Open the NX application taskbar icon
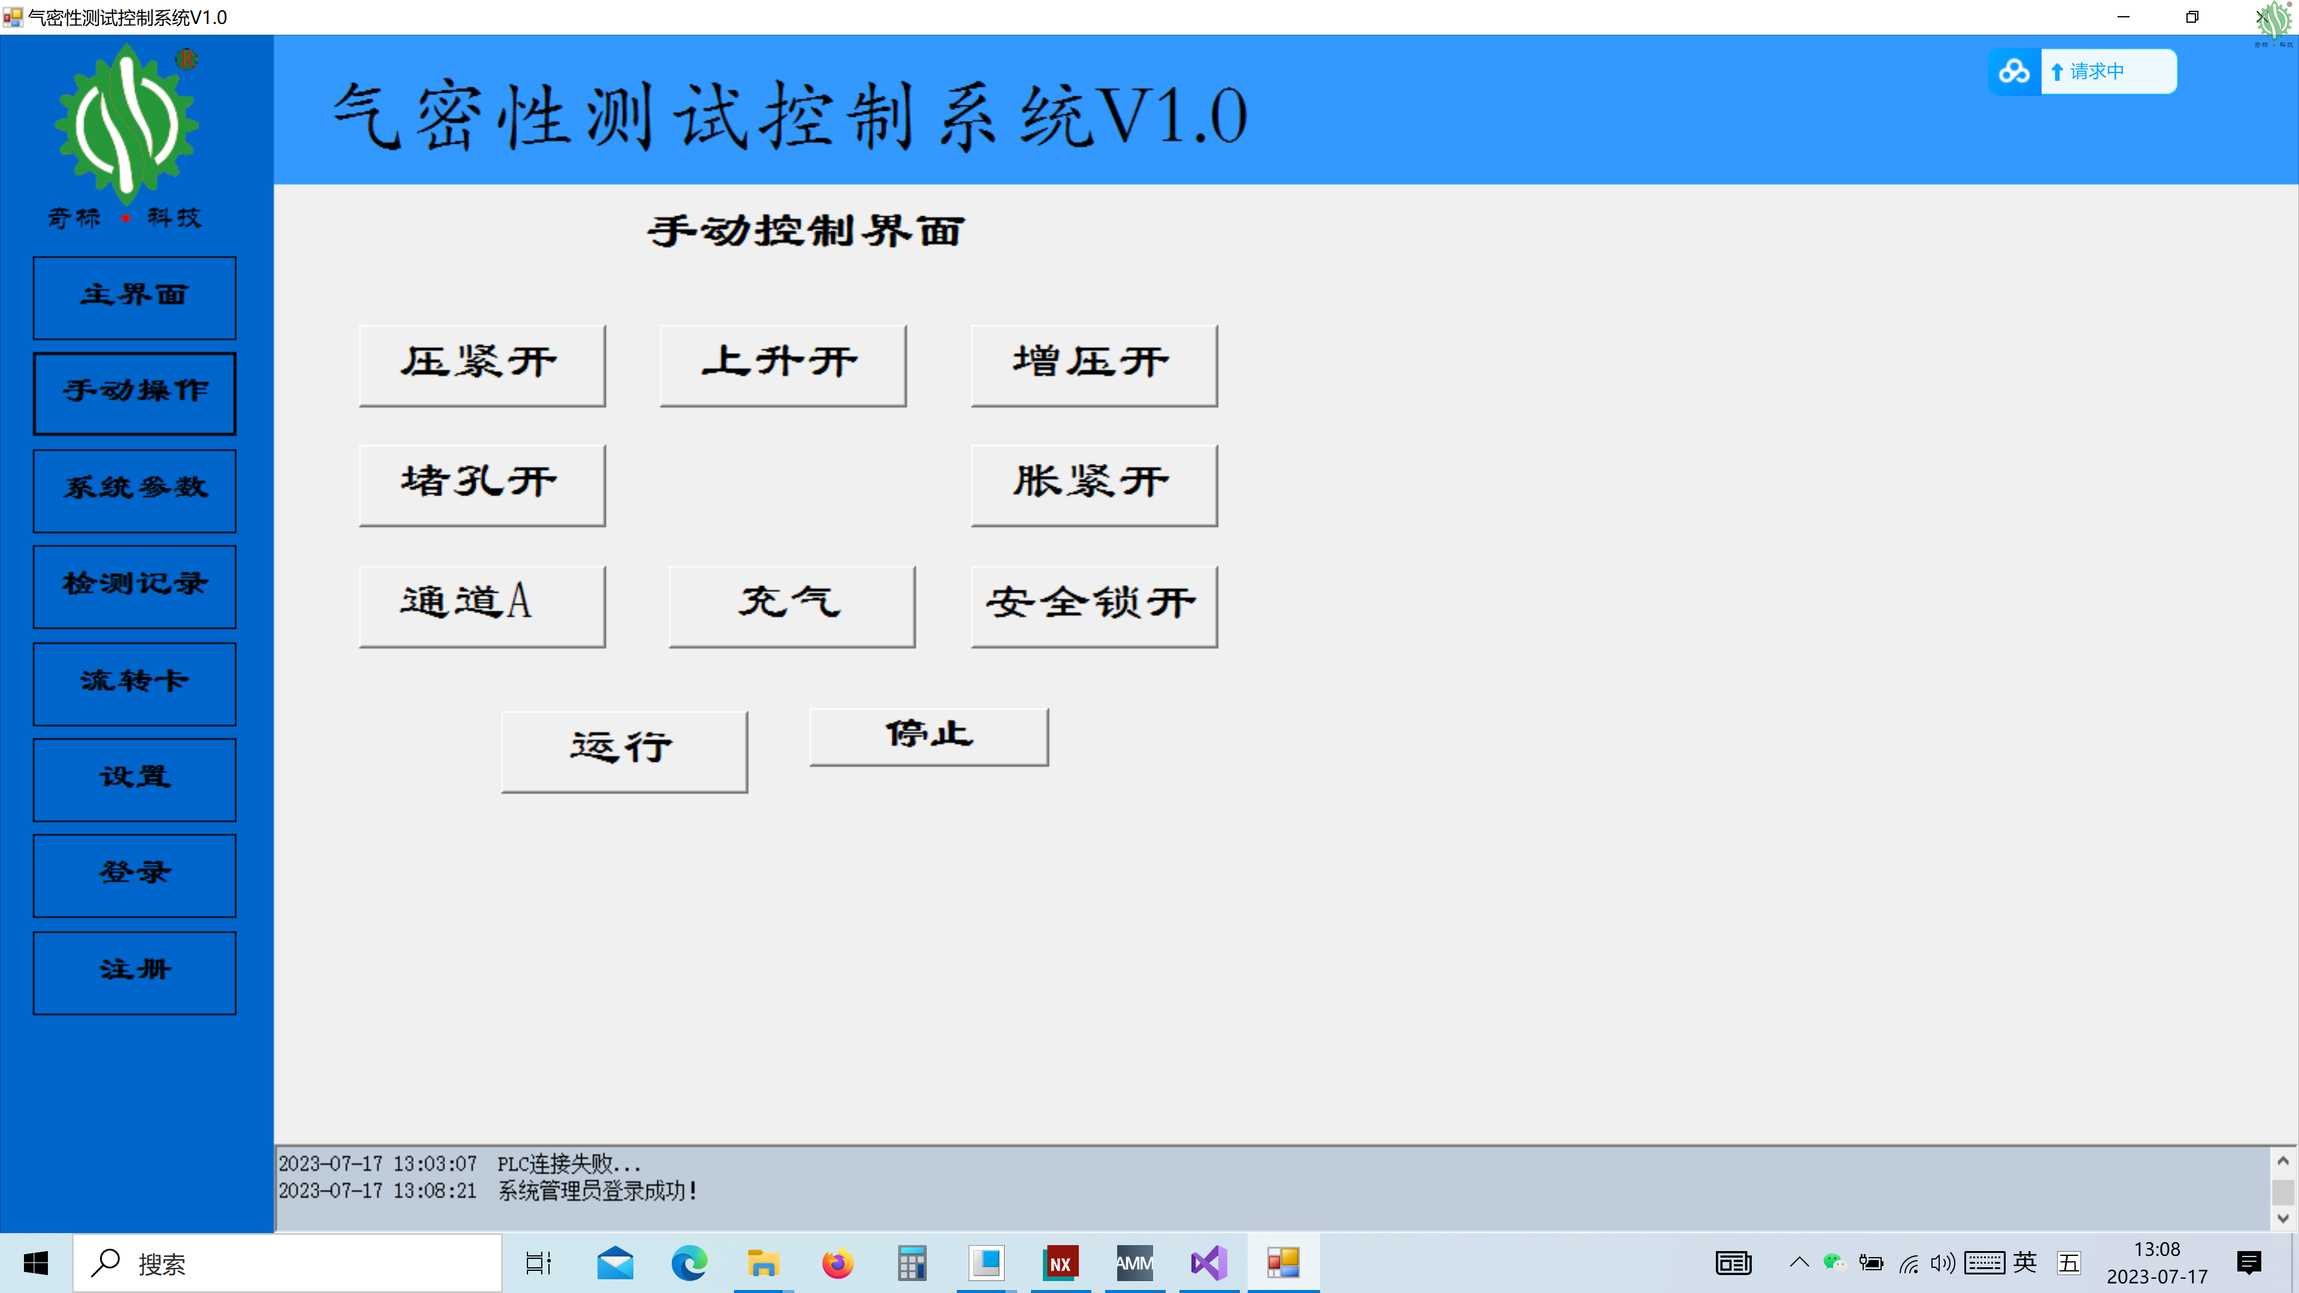 tap(1060, 1262)
